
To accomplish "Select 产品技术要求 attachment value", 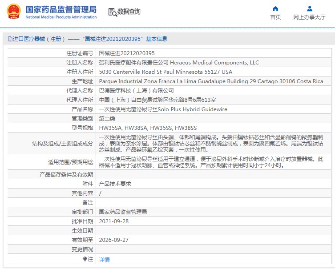I will 115,184.
